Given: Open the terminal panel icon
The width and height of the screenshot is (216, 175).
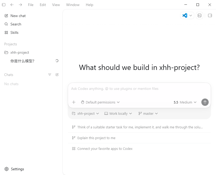Looking at the screenshot, I should point(200,15).
